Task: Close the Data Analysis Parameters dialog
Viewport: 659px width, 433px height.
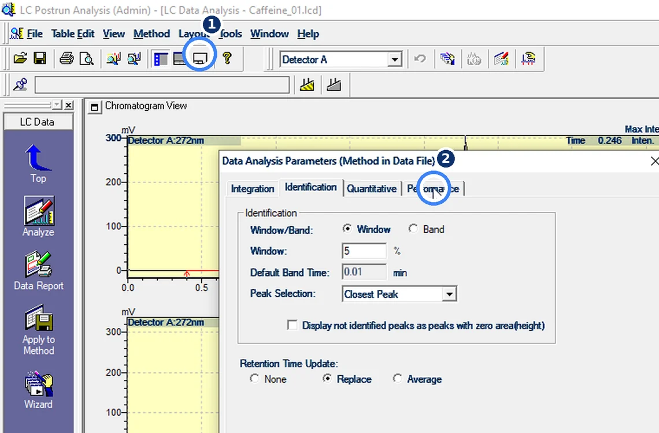Action: (x=654, y=161)
